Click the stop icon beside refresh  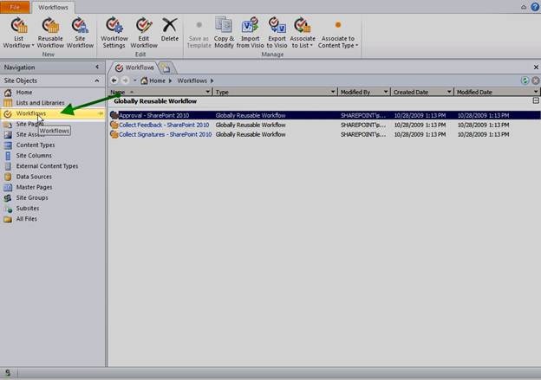(536, 81)
